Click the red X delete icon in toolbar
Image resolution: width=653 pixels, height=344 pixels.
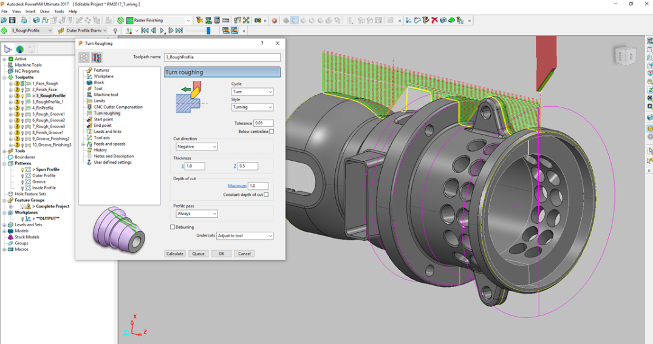pos(434,20)
